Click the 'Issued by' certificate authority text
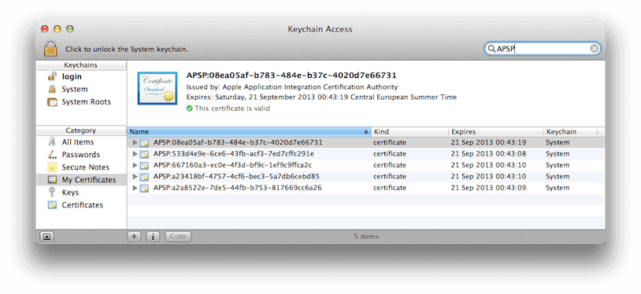Viewport: 641px width, 294px height. pyautogui.click(x=292, y=87)
